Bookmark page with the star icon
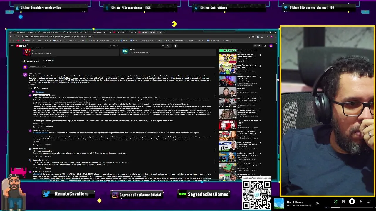The image size is (376, 211). coord(254,37)
